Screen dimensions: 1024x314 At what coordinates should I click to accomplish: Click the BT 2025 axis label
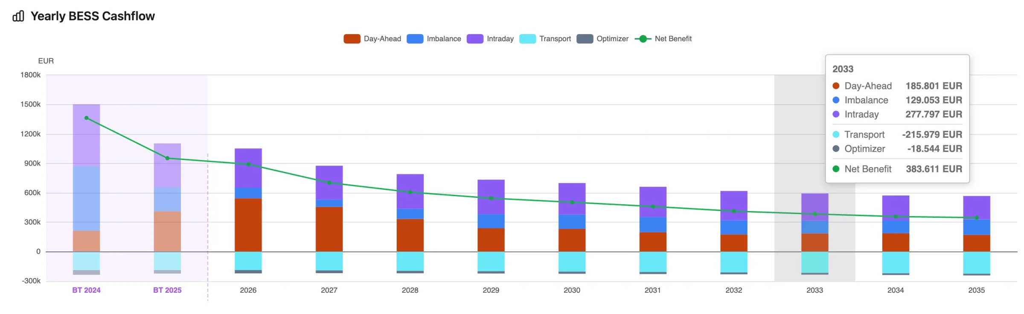pos(167,290)
